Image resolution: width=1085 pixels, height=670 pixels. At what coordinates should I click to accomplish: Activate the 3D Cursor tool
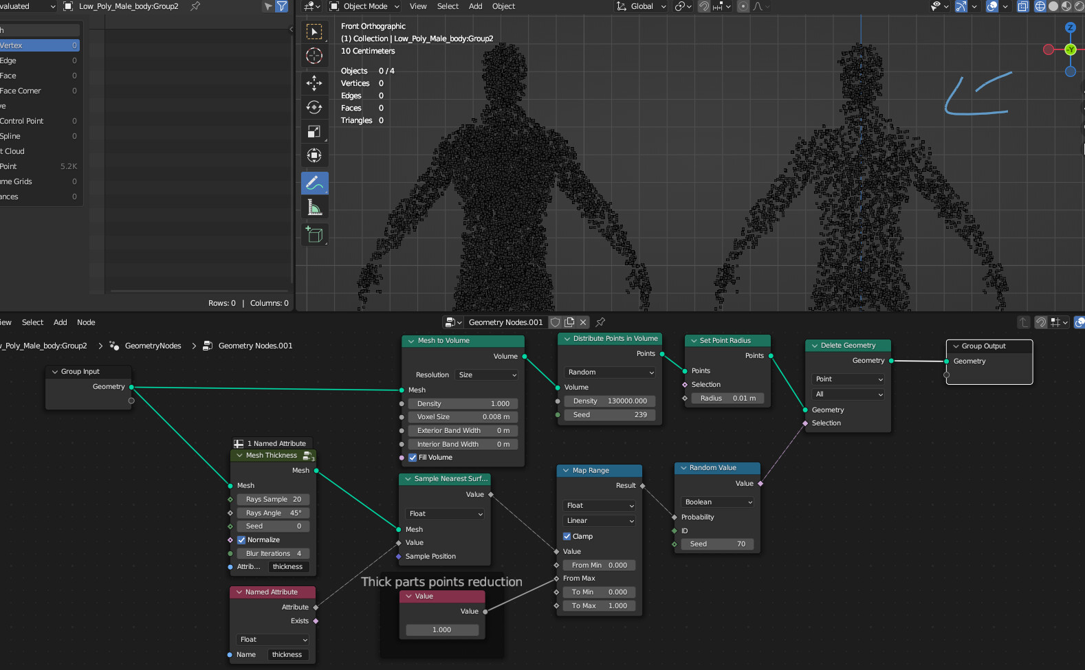click(314, 56)
